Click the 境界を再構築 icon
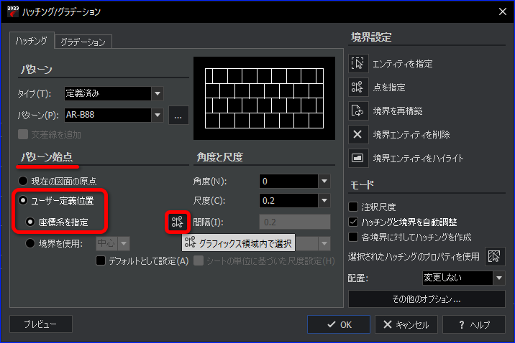 point(358,111)
